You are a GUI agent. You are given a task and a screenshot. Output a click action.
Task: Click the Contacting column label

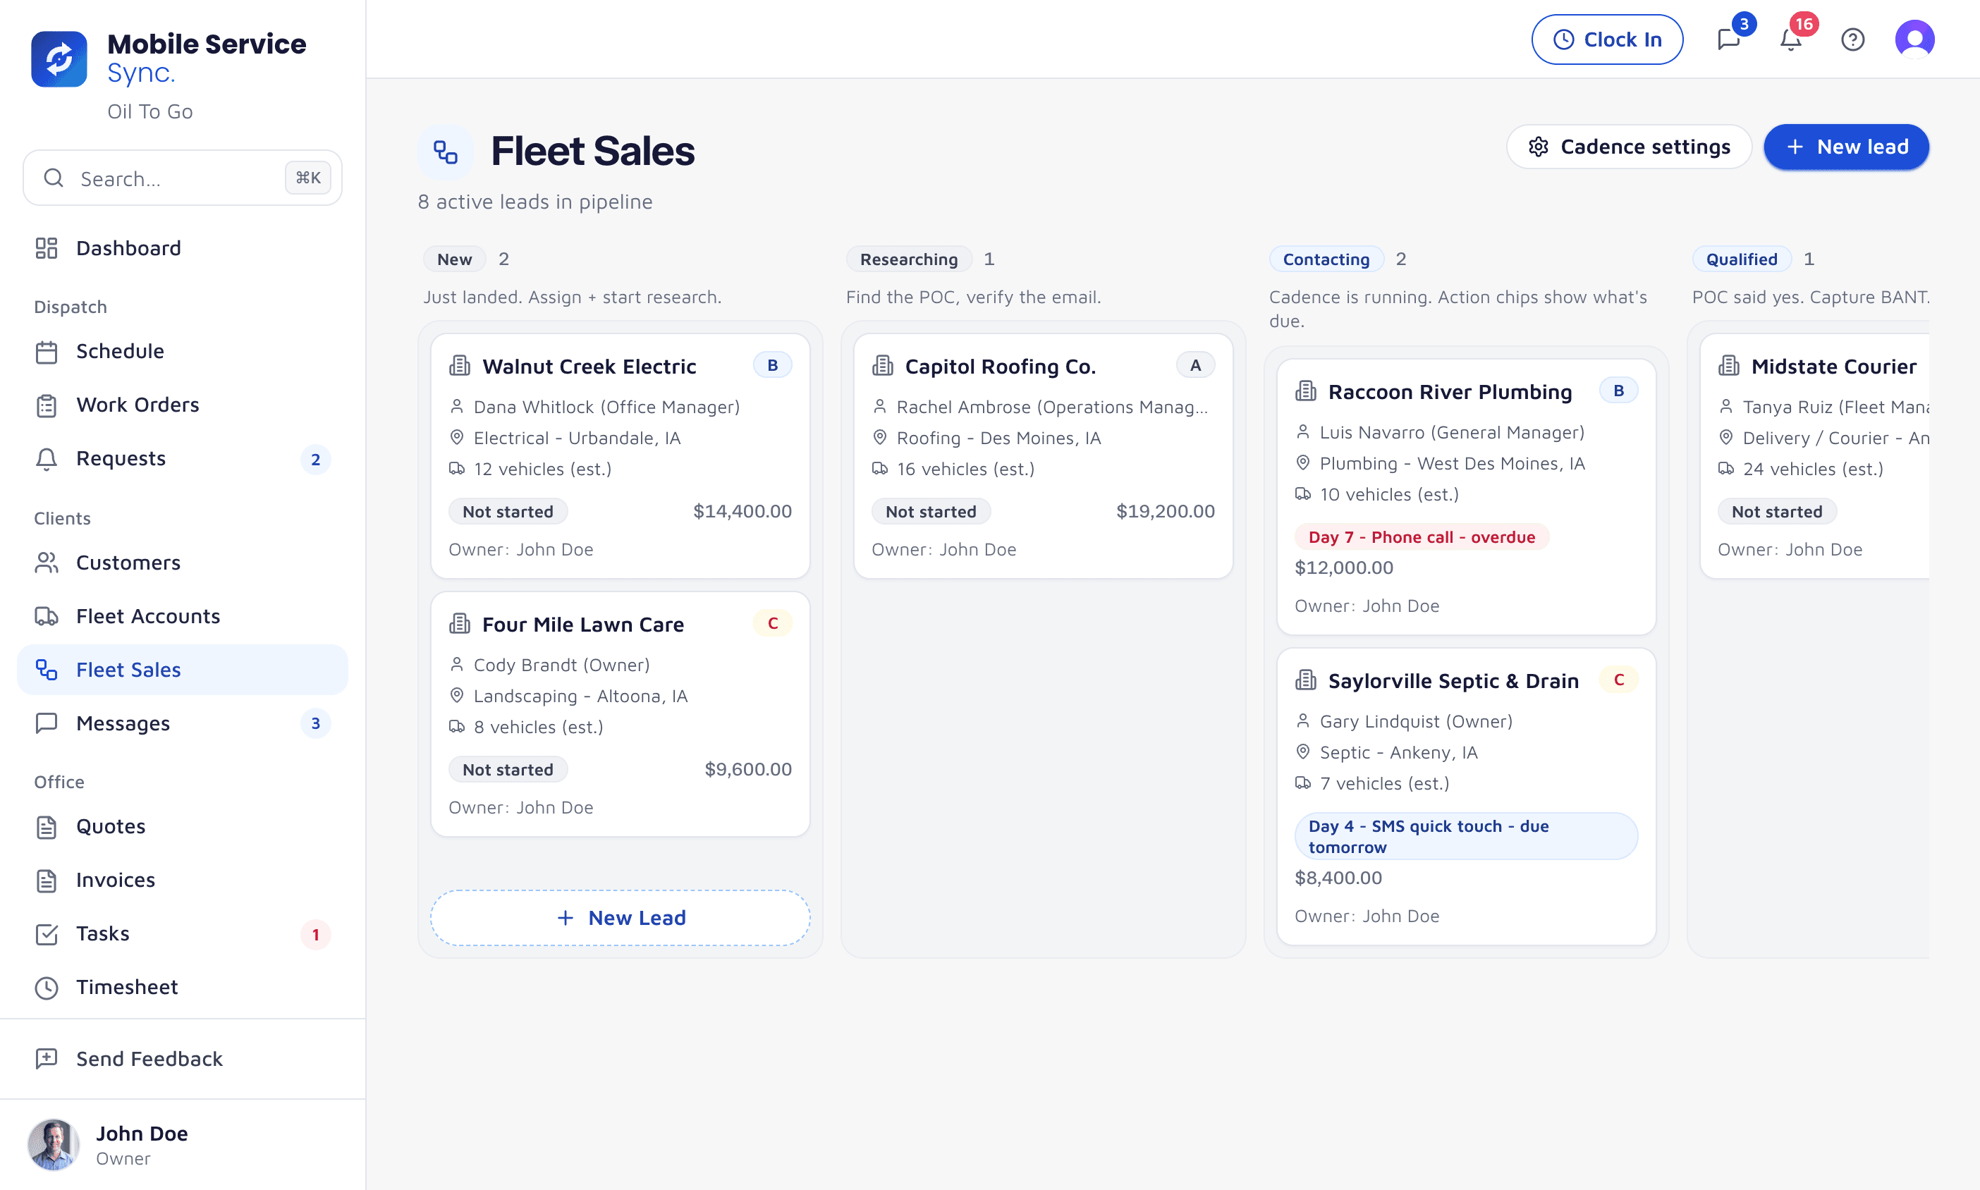click(1326, 259)
